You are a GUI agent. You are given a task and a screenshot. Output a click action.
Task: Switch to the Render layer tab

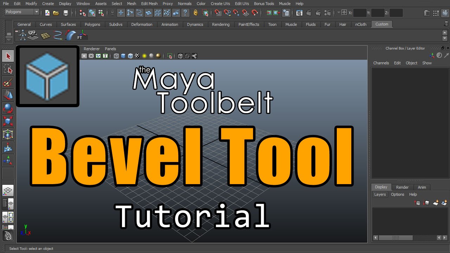[x=402, y=187]
